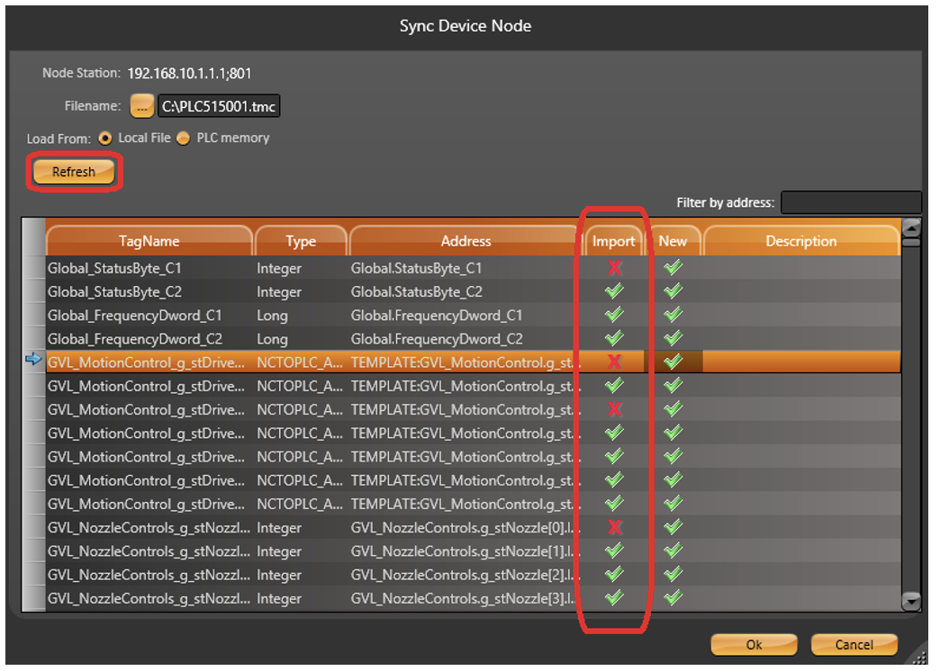Click the table scrollbar up arrow
The height and width of the screenshot is (671, 940).
pos(911,228)
